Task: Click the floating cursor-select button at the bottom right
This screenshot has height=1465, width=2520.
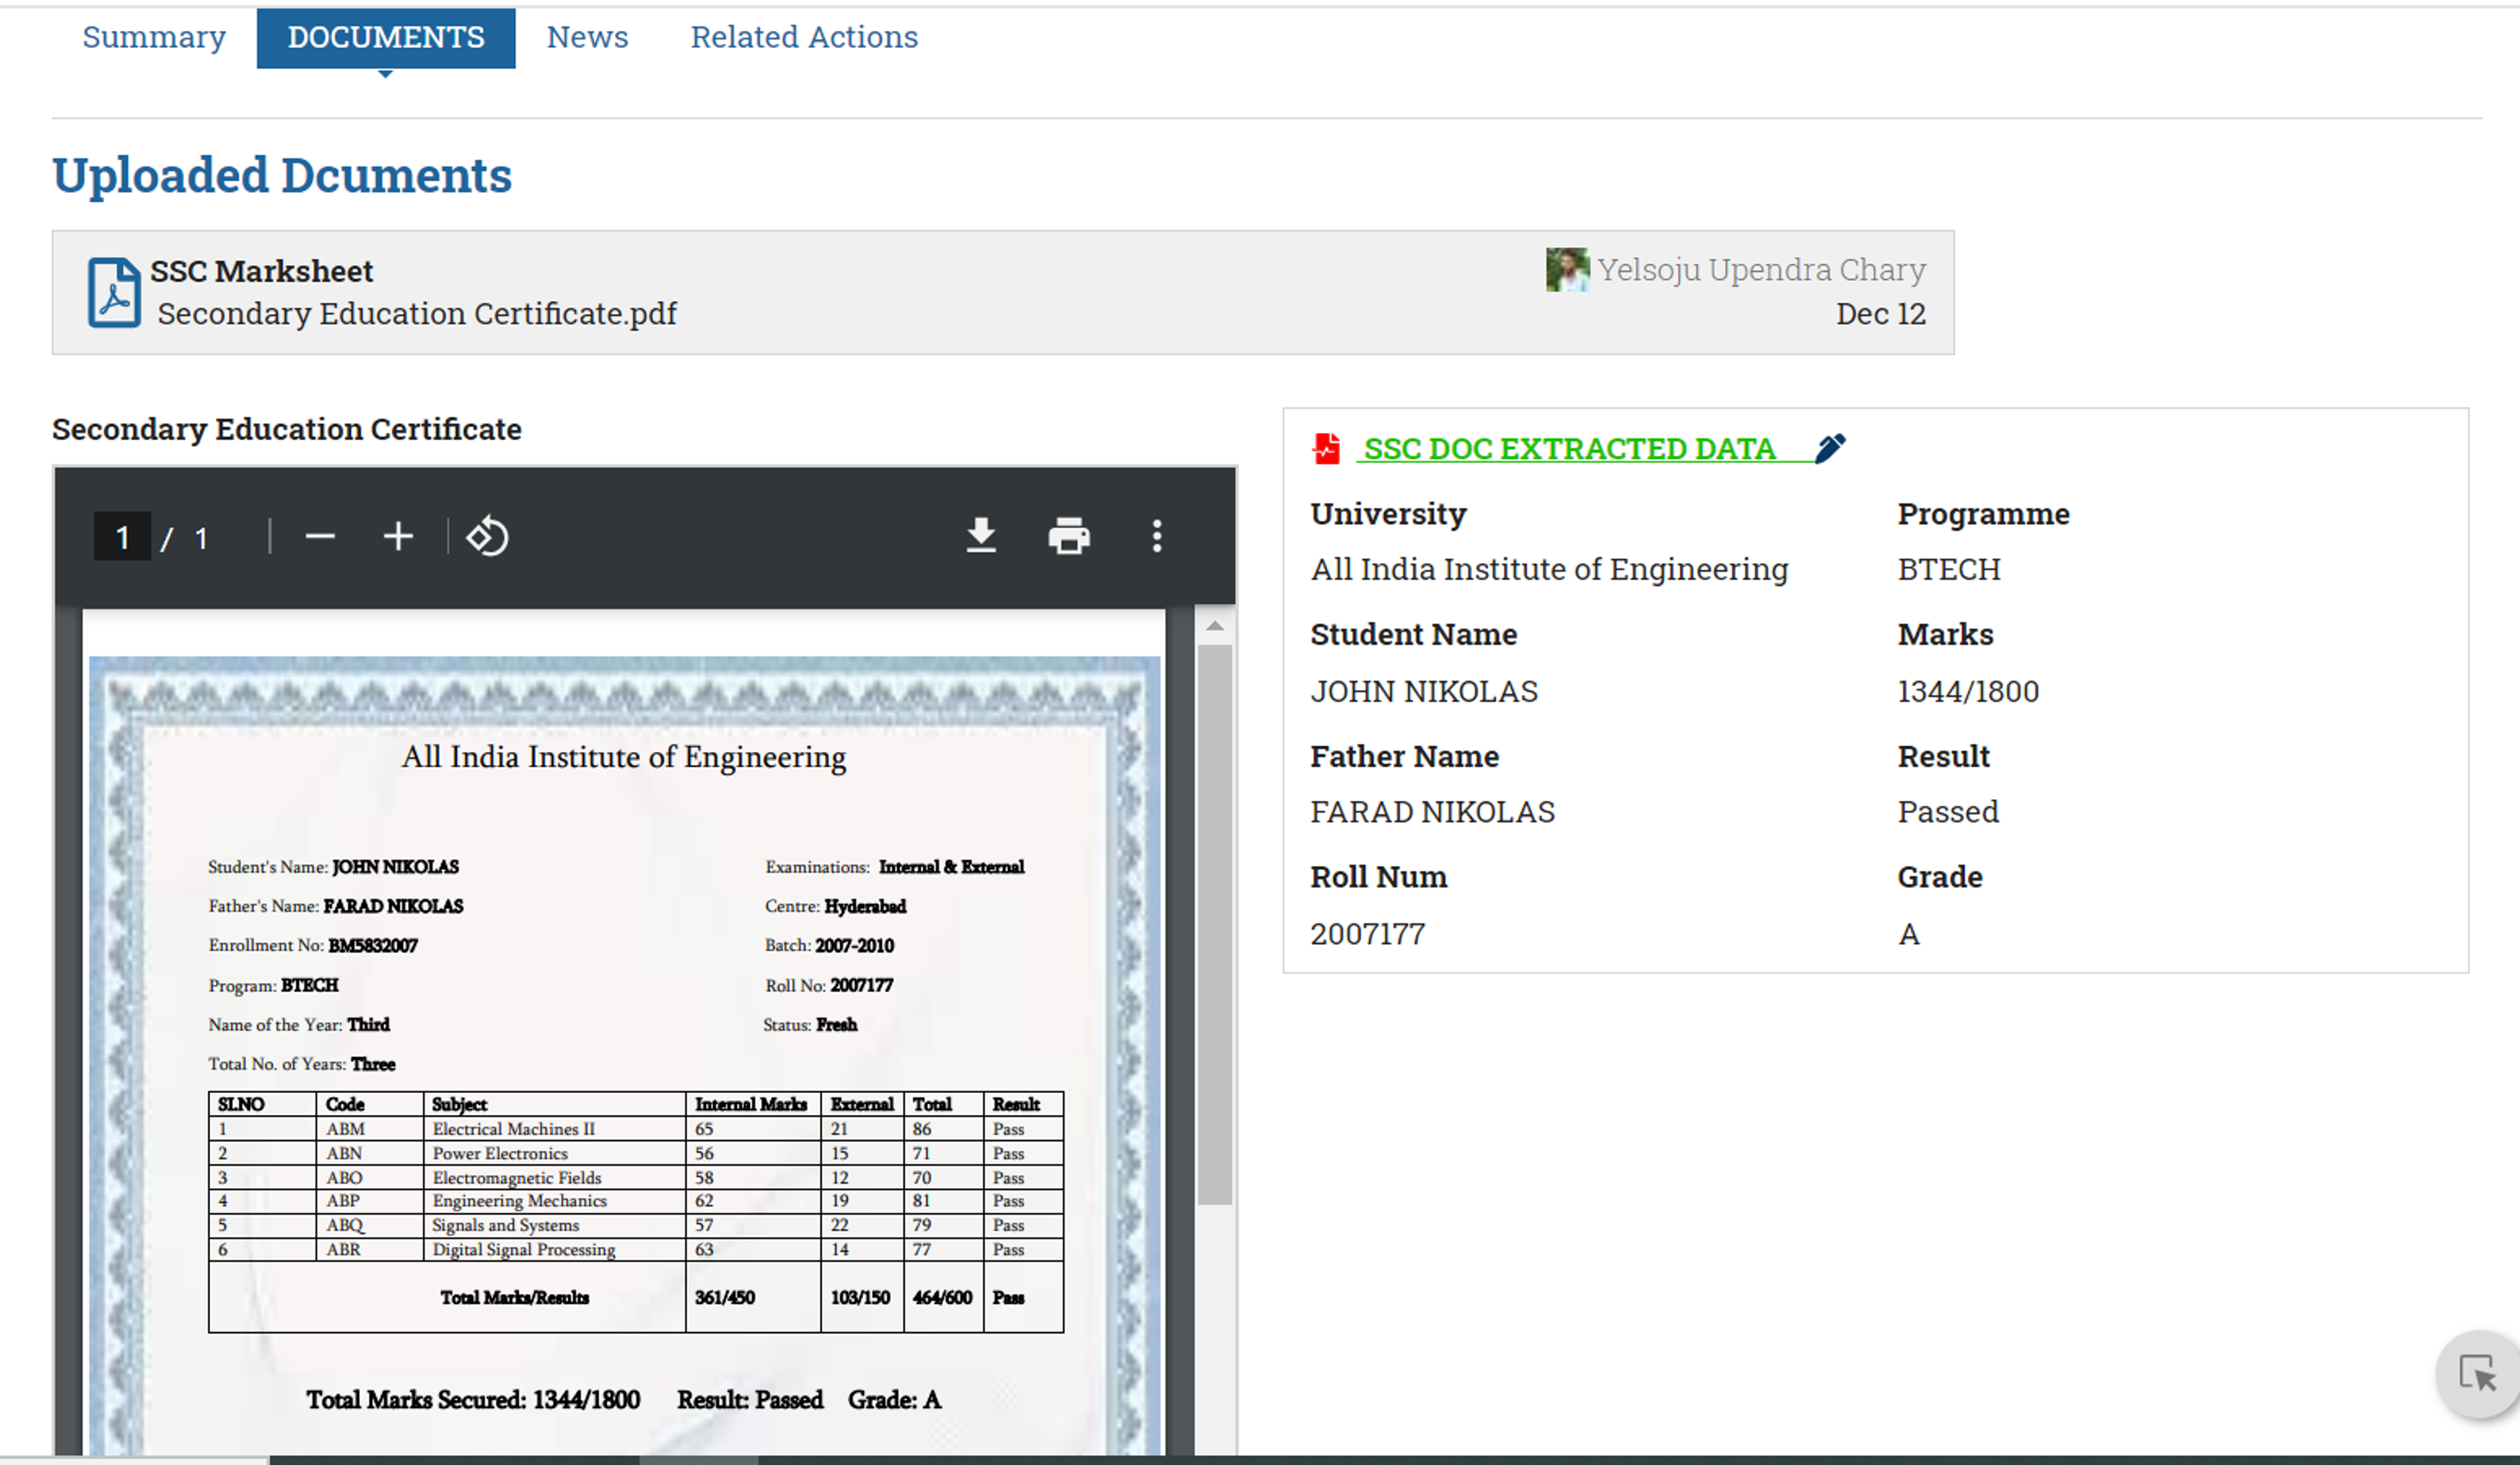Action: (x=2478, y=1374)
